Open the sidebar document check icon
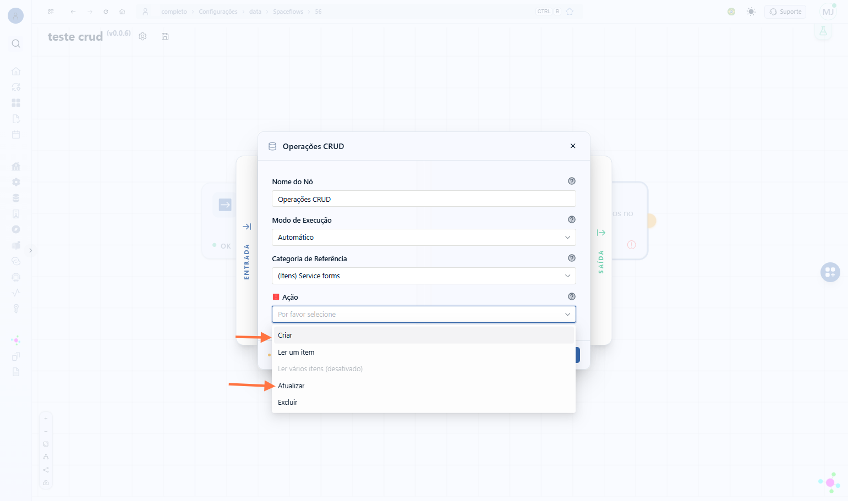Screen dimensions: 848x501 16,119
